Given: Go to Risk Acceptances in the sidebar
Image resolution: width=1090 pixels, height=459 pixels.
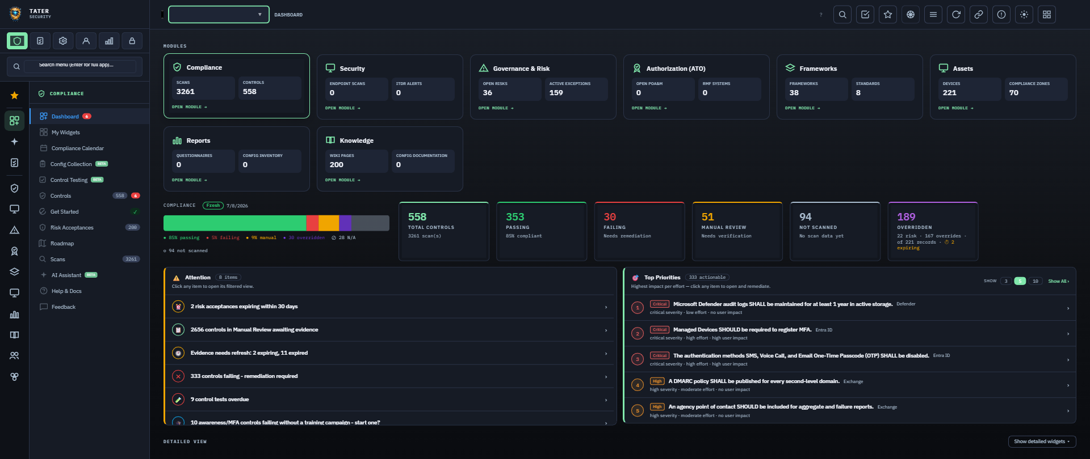Looking at the screenshot, I should pyautogui.click(x=90, y=227).
